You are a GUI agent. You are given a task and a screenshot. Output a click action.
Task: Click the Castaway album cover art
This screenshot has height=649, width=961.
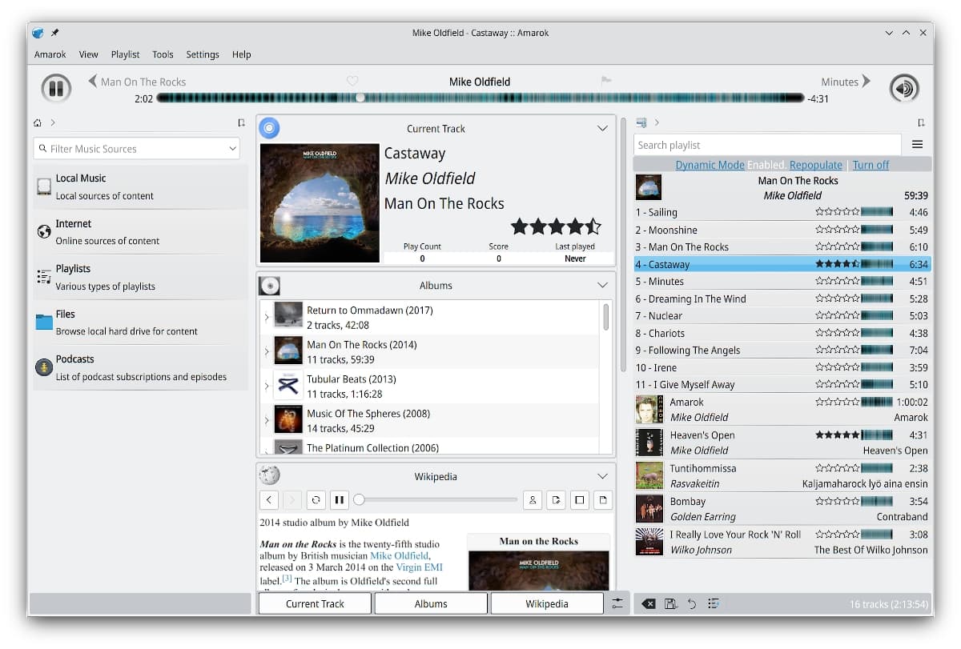pyautogui.click(x=320, y=203)
